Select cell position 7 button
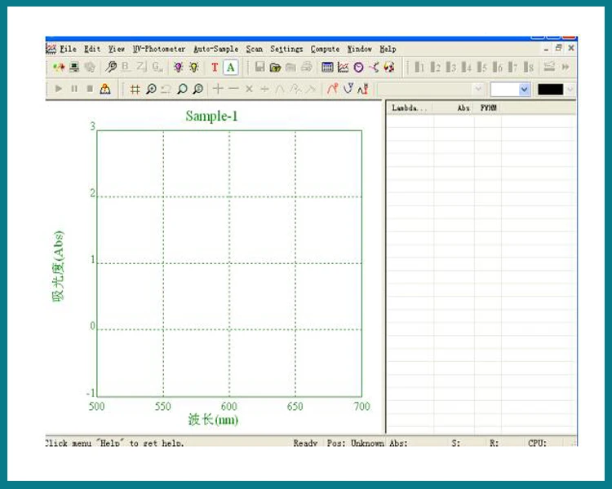The width and height of the screenshot is (612, 489). (513, 67)
